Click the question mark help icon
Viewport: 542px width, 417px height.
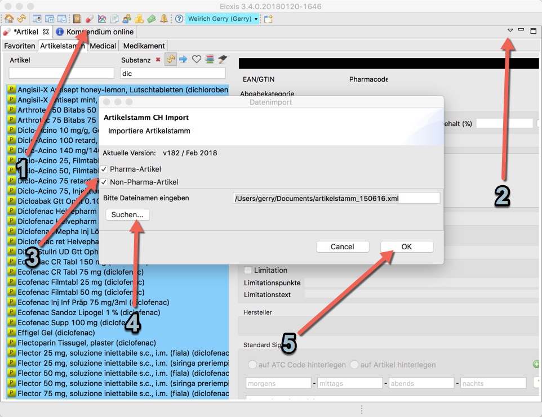[179, 19]
